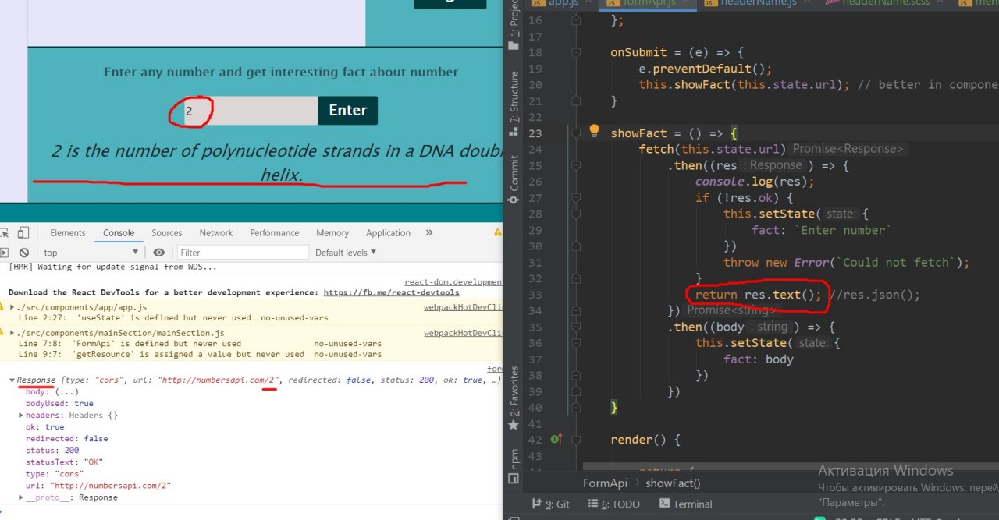999x520 pixels.
Task: Open the Project tool window folder icon
Action: click(514, 45)
